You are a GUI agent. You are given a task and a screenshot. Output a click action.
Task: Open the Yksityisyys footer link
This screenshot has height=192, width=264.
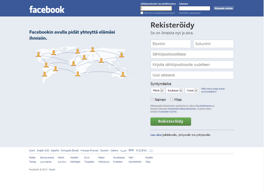(x=104, y=162)
